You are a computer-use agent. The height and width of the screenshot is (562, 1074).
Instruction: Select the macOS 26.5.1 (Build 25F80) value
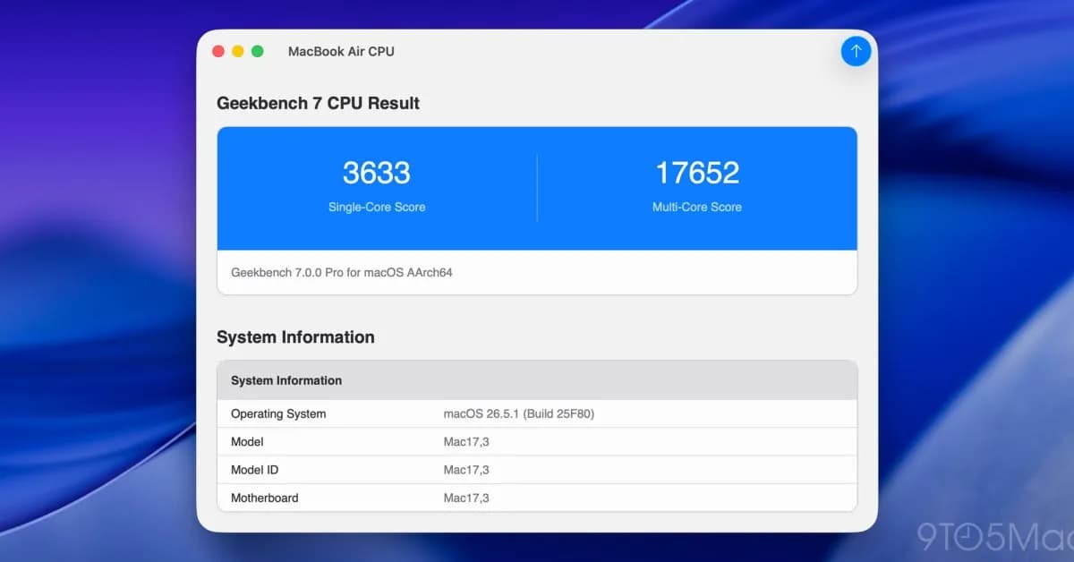pos(519,413)
